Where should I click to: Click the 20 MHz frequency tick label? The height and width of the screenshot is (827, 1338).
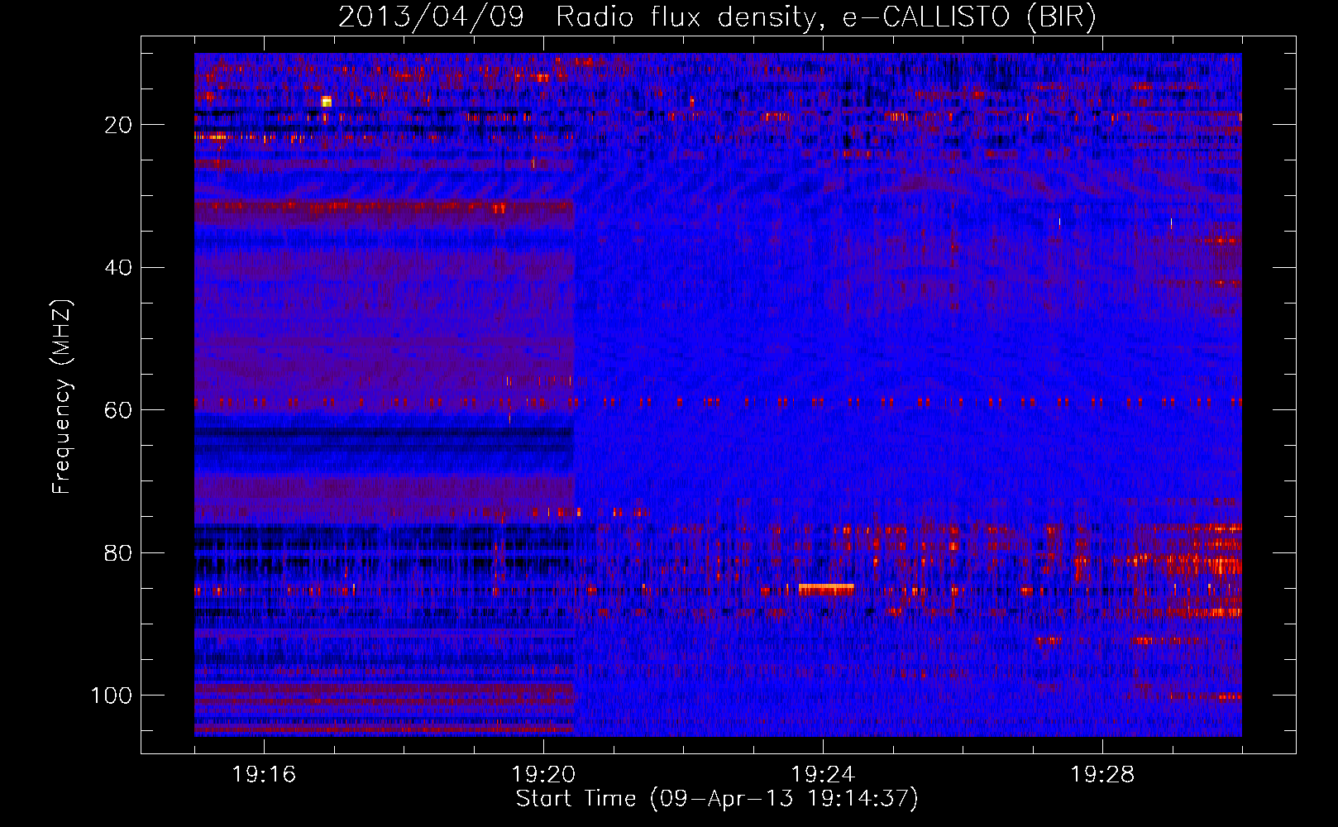coord(119,125)
